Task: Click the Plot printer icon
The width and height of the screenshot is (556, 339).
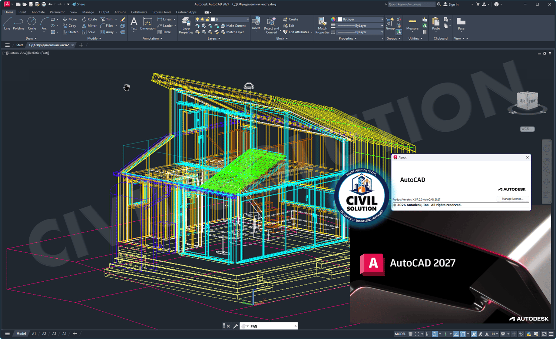Action: click(43, 4)
